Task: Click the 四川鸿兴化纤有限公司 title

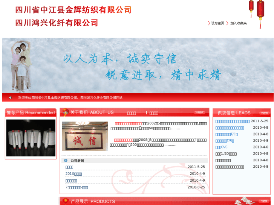Action: pyautogui.click(x=57, y=23)
